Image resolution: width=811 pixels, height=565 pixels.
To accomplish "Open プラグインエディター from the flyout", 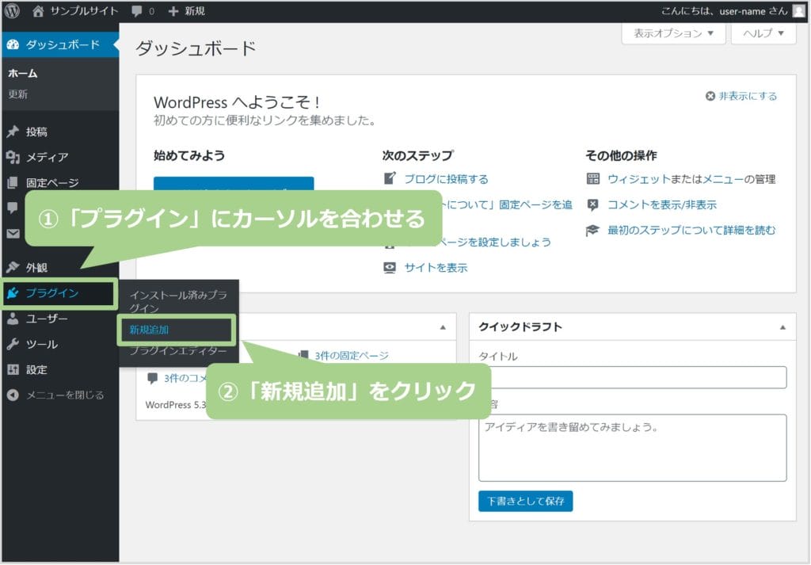I will coord(178,351).
